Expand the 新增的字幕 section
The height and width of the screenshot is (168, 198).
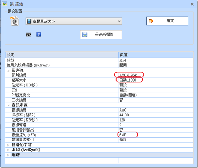click(8, 145)
